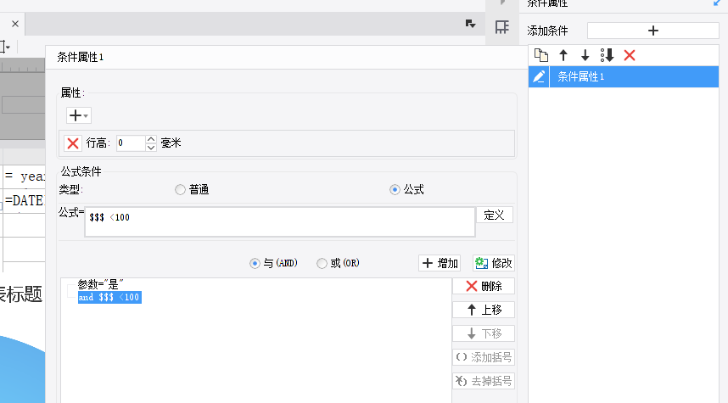The width and height of the screenshot is (728, 403).
Task: Click the 行高 value input field
Action: [x=131, y=143]
